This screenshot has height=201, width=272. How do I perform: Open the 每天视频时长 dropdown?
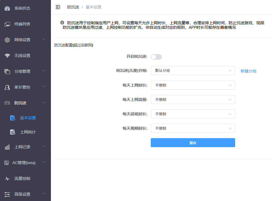tap(193, 128)
